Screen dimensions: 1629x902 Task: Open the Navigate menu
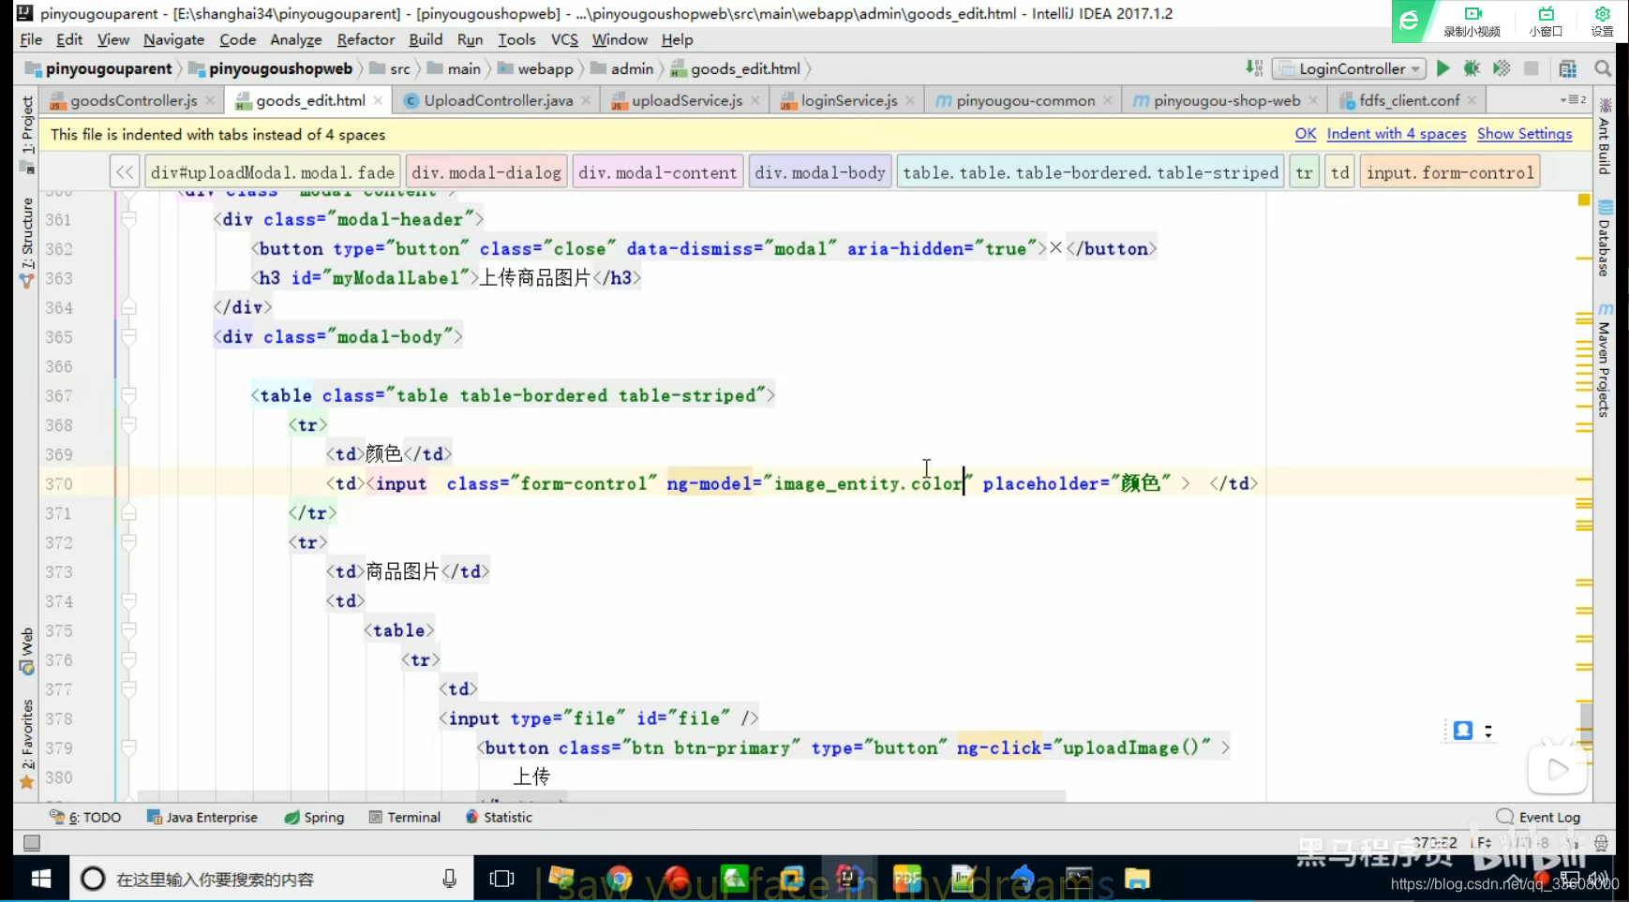click(173, 39)
